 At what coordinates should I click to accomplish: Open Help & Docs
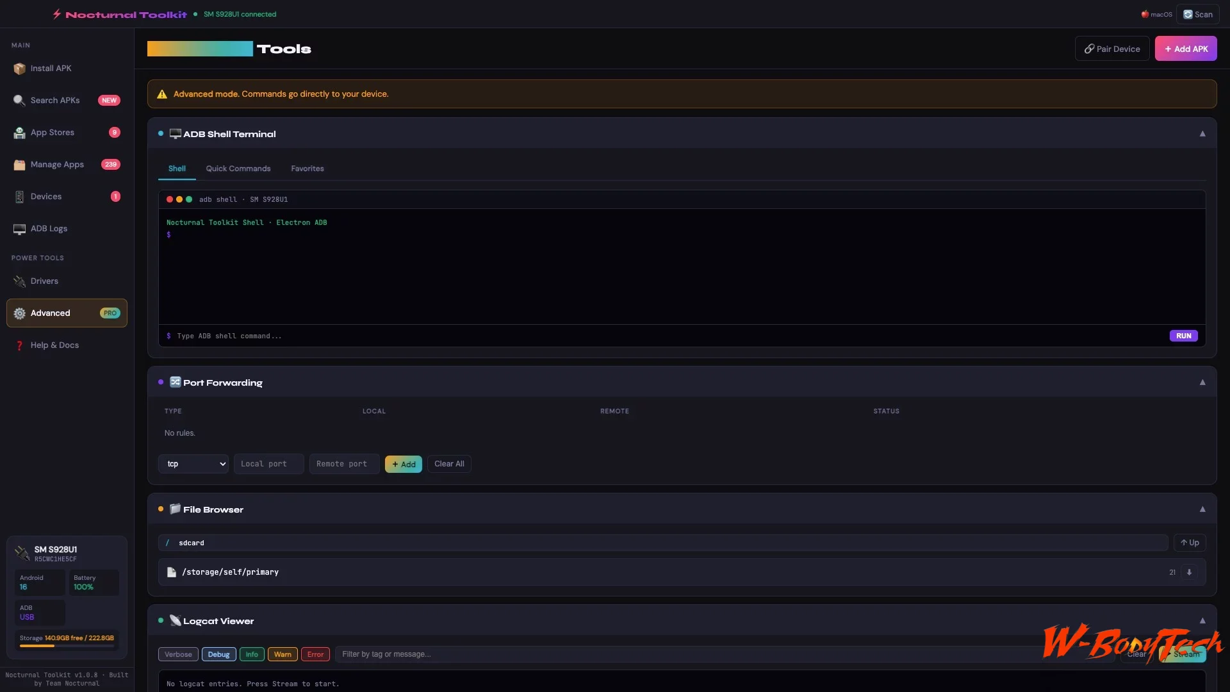[x=67, y=345]
